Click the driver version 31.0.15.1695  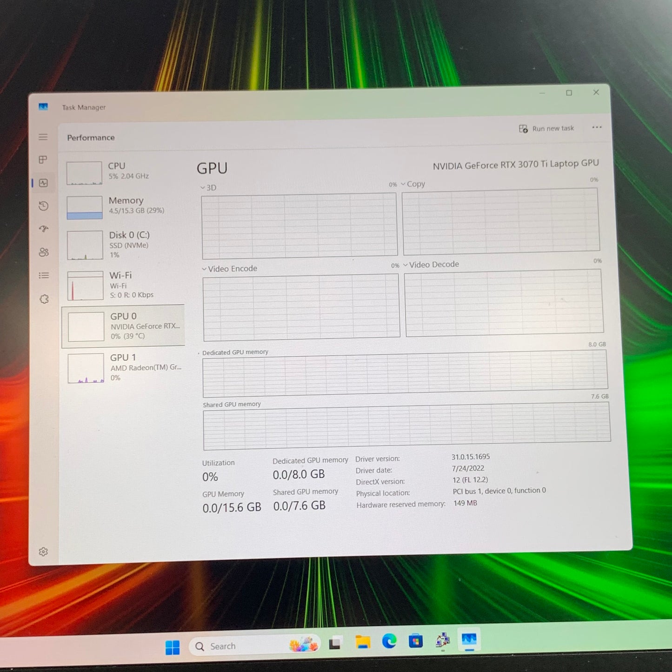tap(471, 457)
